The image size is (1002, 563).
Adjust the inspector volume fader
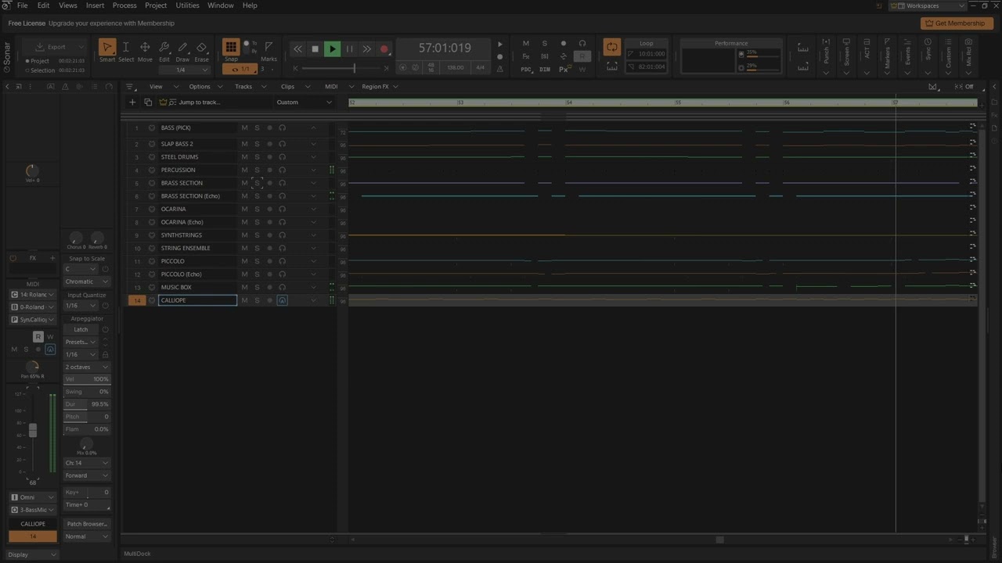click(33, 430)
